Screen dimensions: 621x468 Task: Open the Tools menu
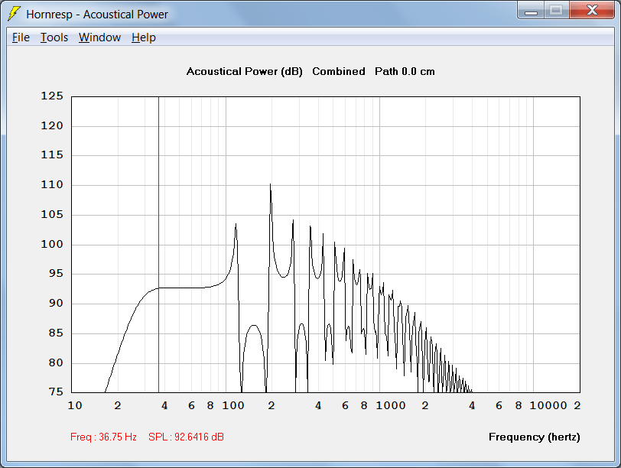tap(54, 37)
